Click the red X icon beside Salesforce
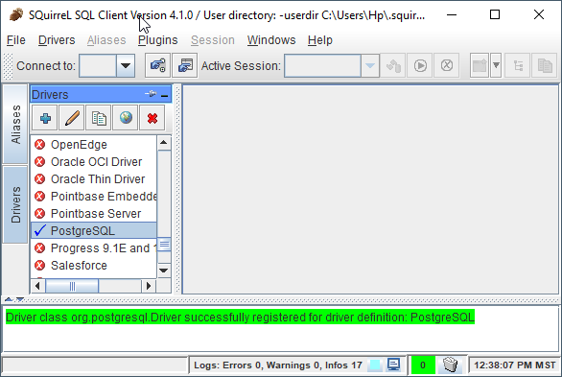Viewport: 562px width, 377px height. click(x=39, y=265)
